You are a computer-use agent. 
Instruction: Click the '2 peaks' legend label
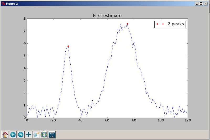coord(176,24)
